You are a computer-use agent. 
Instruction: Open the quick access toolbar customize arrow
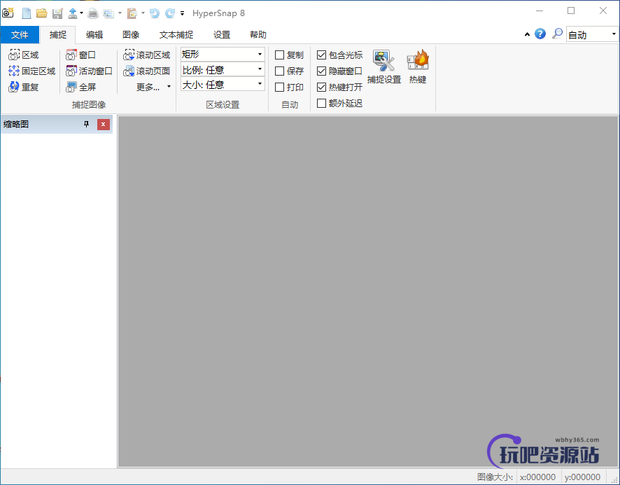point(182,13)
